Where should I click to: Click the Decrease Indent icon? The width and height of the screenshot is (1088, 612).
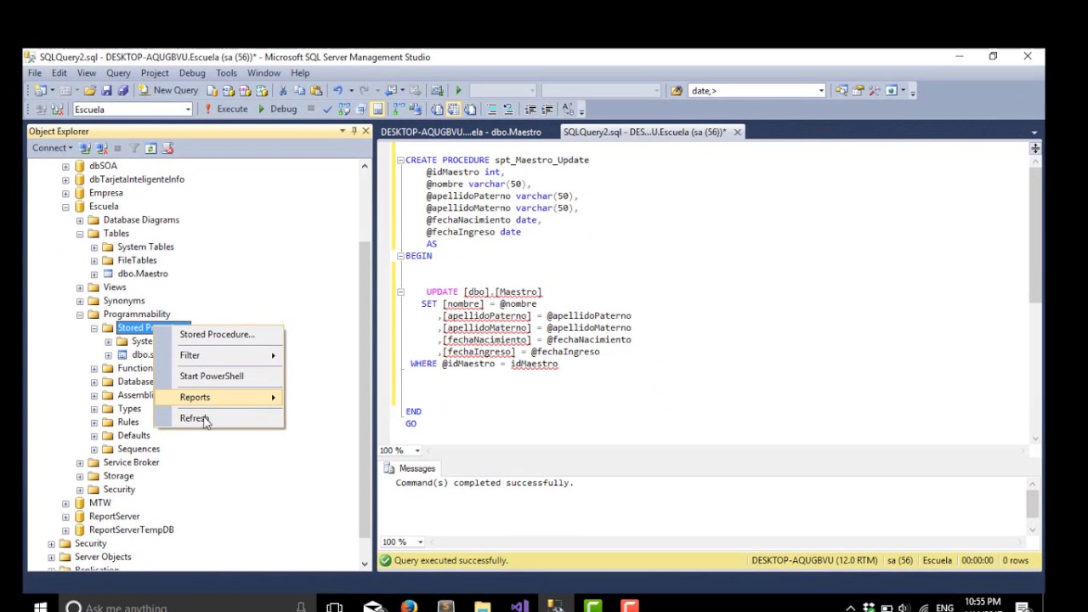[530, 109]
